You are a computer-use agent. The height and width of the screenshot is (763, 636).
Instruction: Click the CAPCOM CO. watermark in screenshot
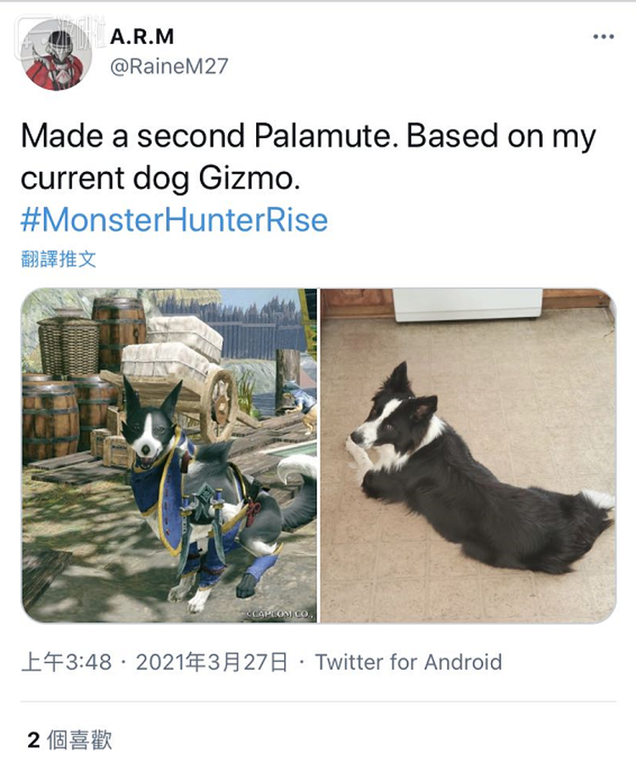tap(281, 614)
